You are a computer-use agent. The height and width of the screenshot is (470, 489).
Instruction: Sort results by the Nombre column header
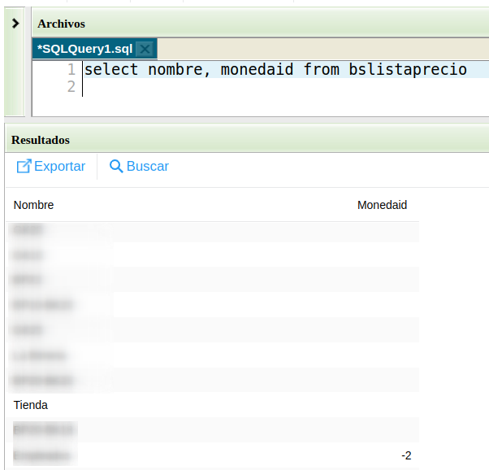[x=34, y=205]
